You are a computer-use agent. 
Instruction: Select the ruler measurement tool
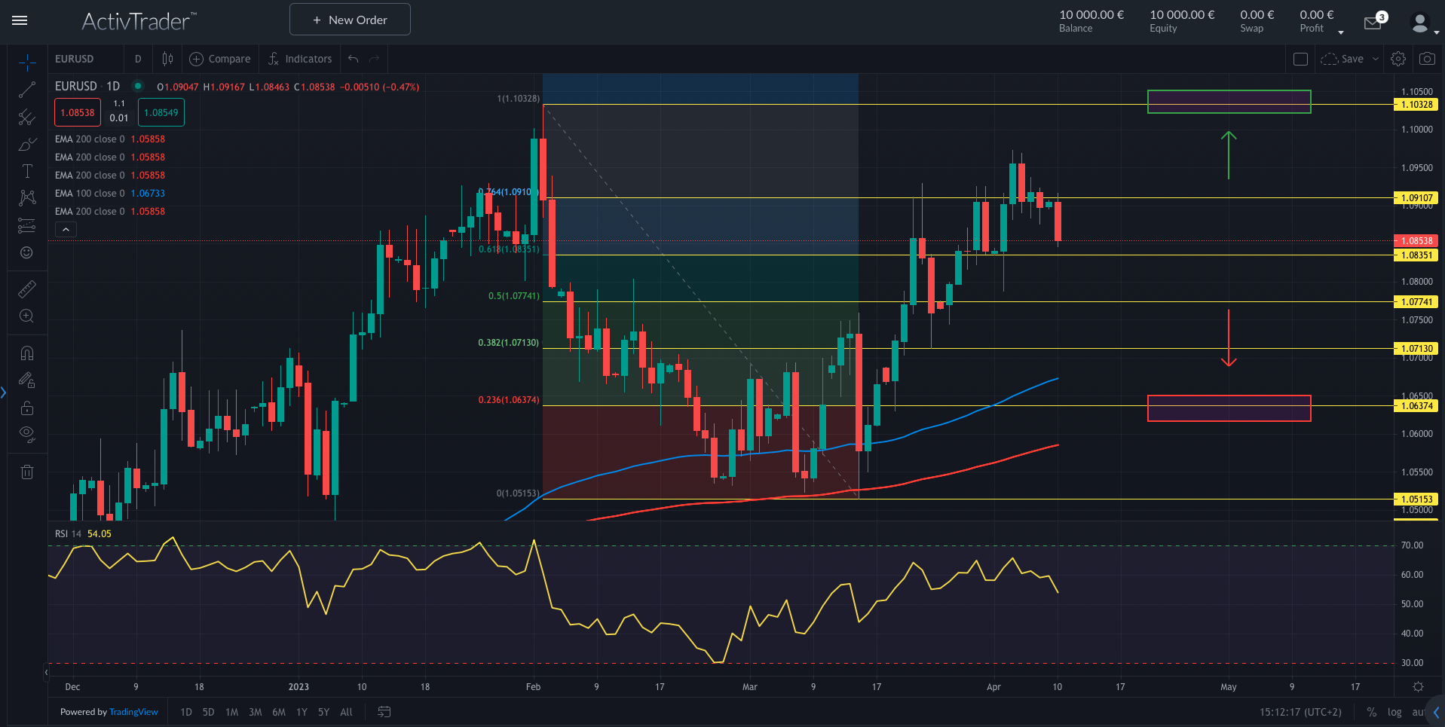point(27,289)
